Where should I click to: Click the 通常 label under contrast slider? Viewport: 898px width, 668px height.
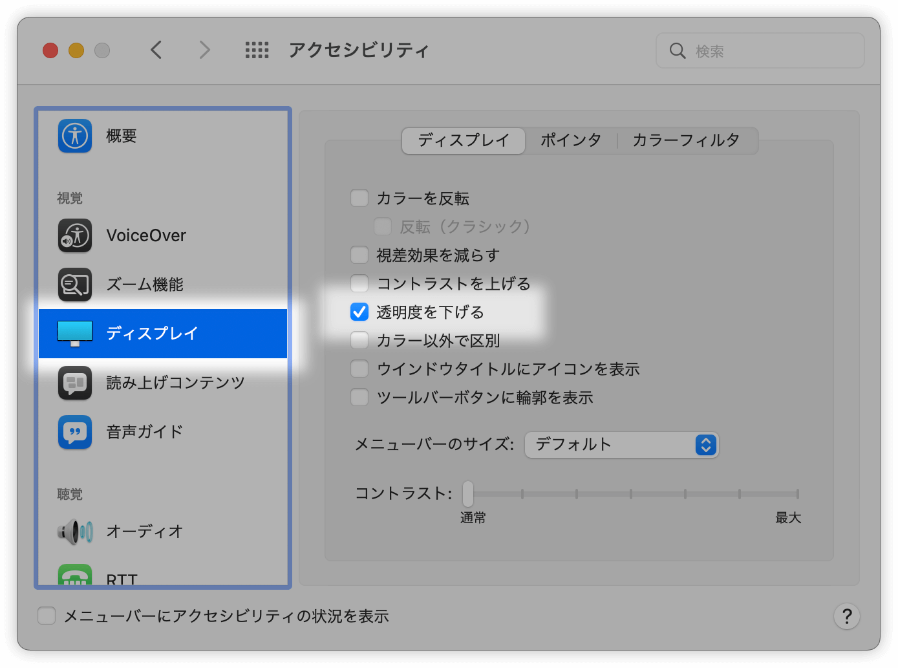(x=473, y=518)
